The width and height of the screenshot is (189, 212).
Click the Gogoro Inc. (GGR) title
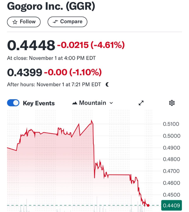click(51, 6)
